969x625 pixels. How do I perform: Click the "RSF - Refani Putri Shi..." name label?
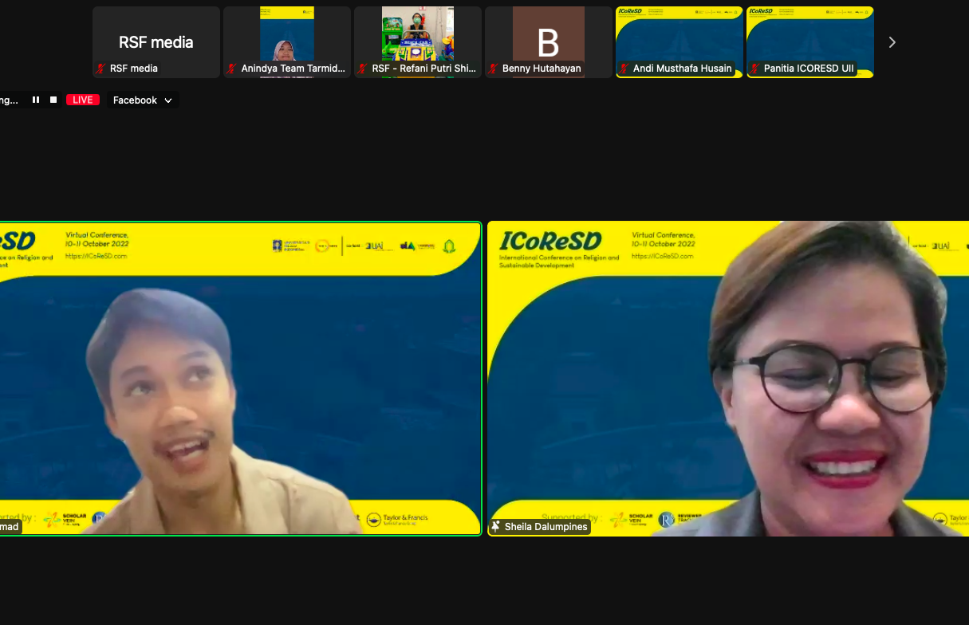[x=424, y=69]
